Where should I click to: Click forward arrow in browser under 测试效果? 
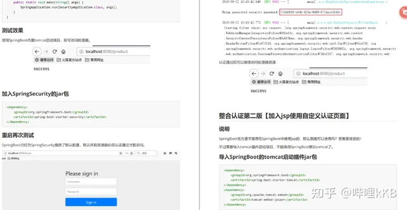[x=46, y=51]
